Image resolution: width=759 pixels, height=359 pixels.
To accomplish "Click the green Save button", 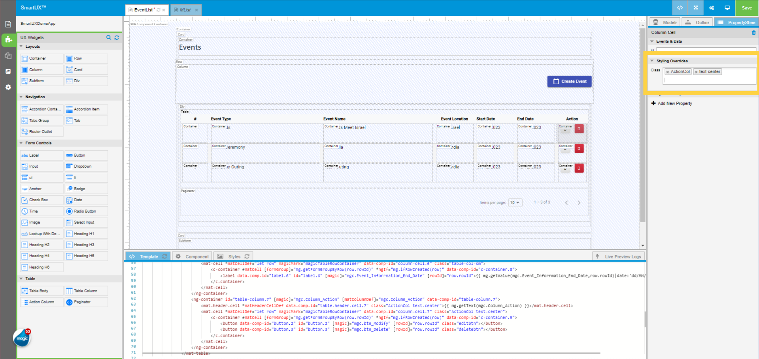I will point(747,8).
